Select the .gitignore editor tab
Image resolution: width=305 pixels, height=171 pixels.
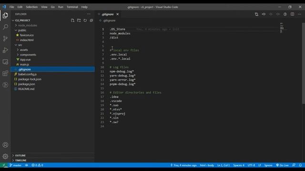click(108, 14)
